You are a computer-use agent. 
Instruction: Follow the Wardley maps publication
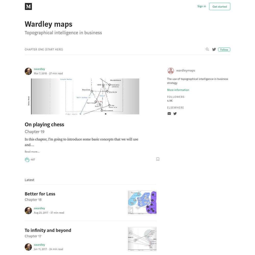[x=224, y=49]
